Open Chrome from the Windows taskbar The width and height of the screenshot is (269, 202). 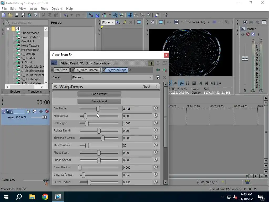coord(45,197)
